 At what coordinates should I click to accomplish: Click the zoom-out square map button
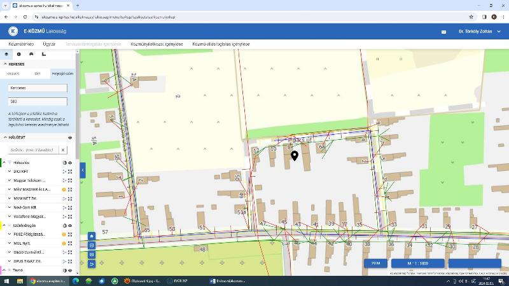click(x=92, y=255)
